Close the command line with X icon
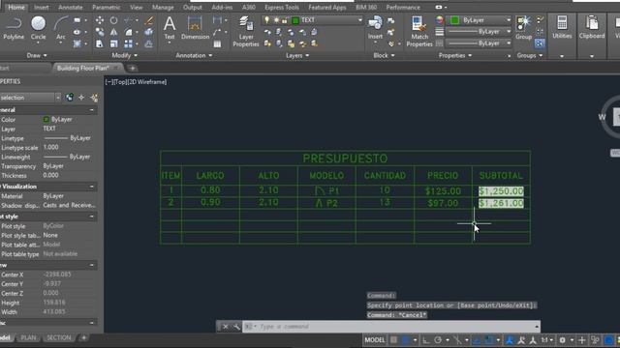Image resolution: width=620 pixels, height=348 pixels. [225, 327]
